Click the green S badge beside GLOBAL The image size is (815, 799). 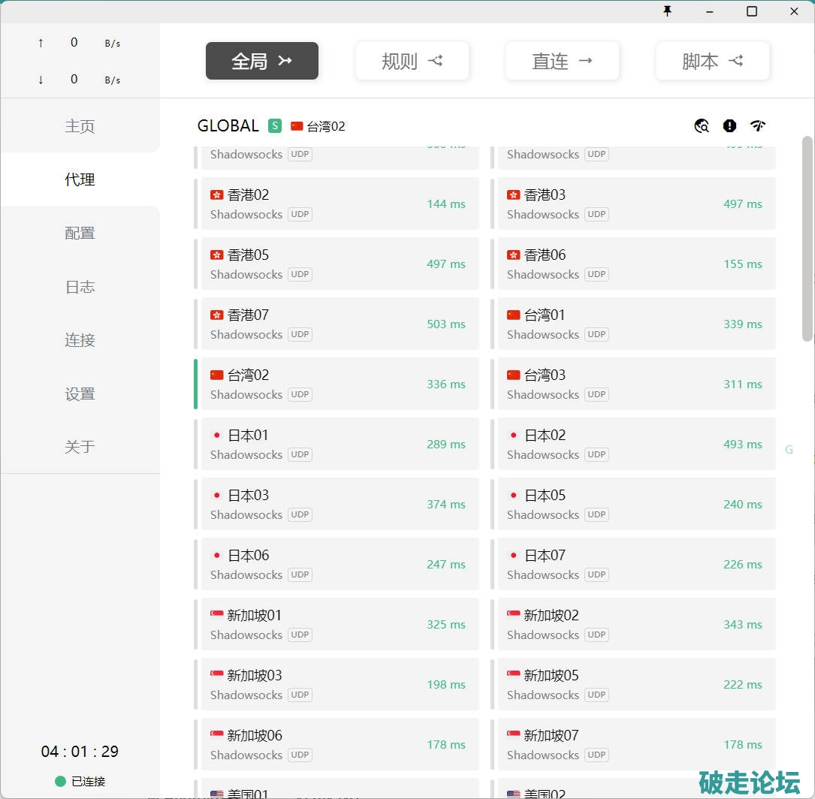tap(275, 126)
